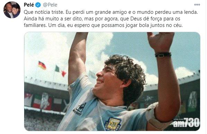Click the Pelé display name
The width and height of the screenshot is (207, 134).
[29, 5]
